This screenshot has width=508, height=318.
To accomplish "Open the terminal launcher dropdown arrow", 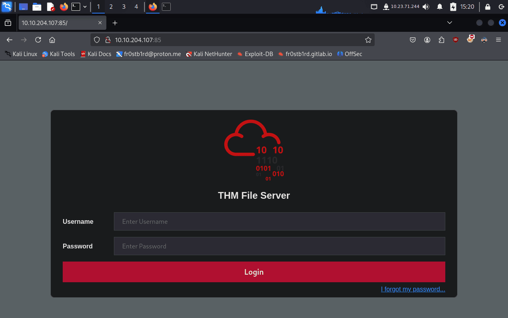I will (85, 7).
